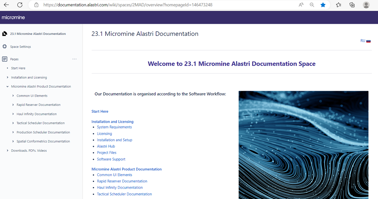Open the user profile avatar
The width and height of the screenshot is (378, 199).
(366, 5)
